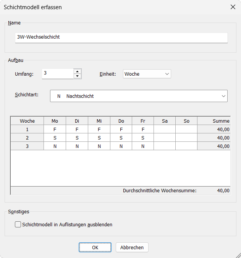
Task: Click the Tuesday cell of week 3
Action: [77, 146]
